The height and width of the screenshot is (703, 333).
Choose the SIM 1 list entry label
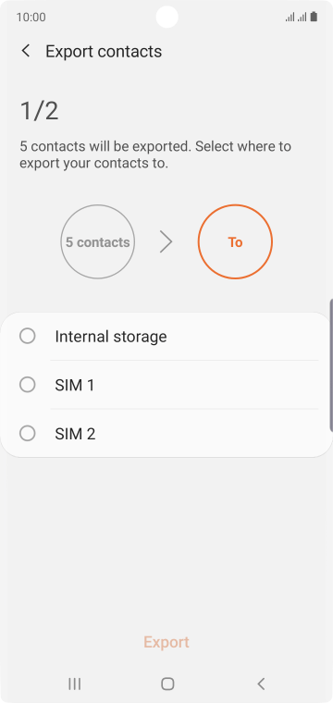click(74, 385)
